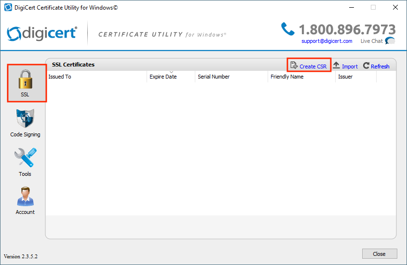
Task: Import a certificate using Import
Action: click(345, 66)
